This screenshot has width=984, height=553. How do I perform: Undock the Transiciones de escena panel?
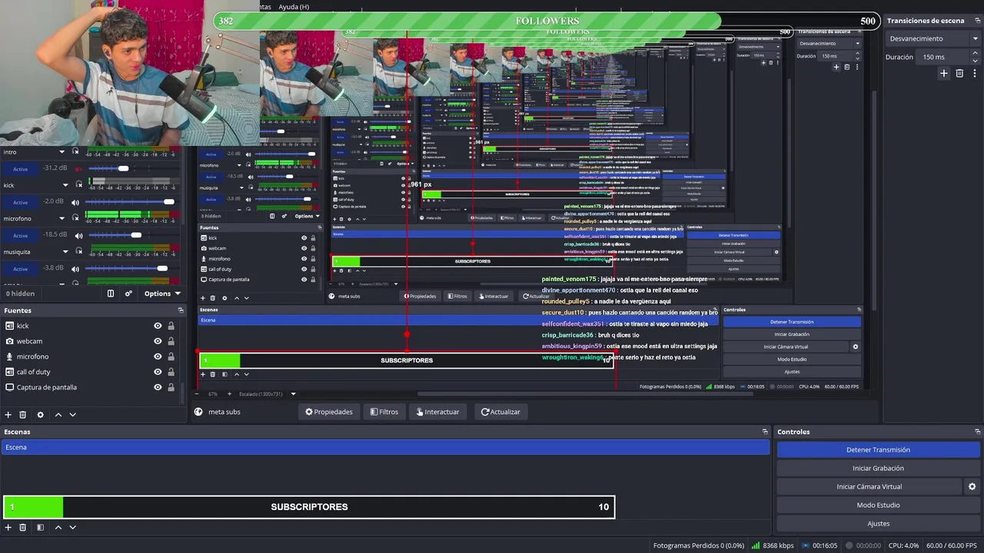[x=977, y=21]
